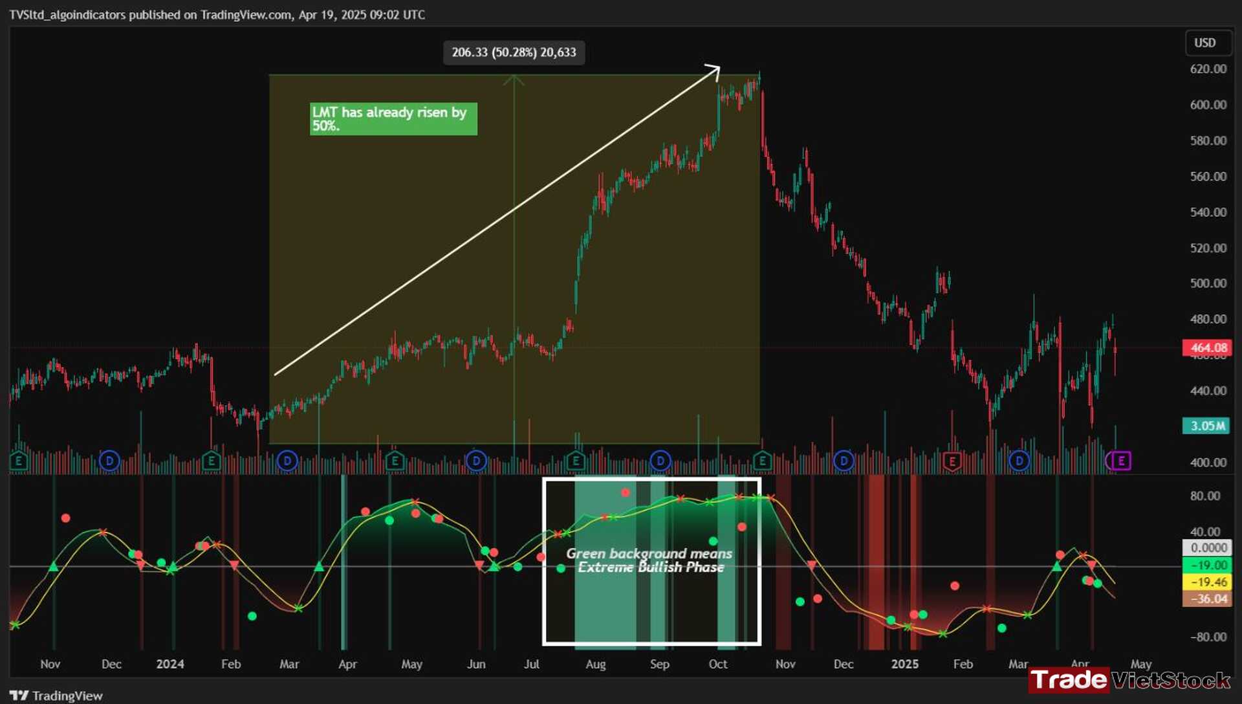Click the purple upcoming earnings E marker
The height and width of the screenshot is (704, 1242).
coord(1121,461)
